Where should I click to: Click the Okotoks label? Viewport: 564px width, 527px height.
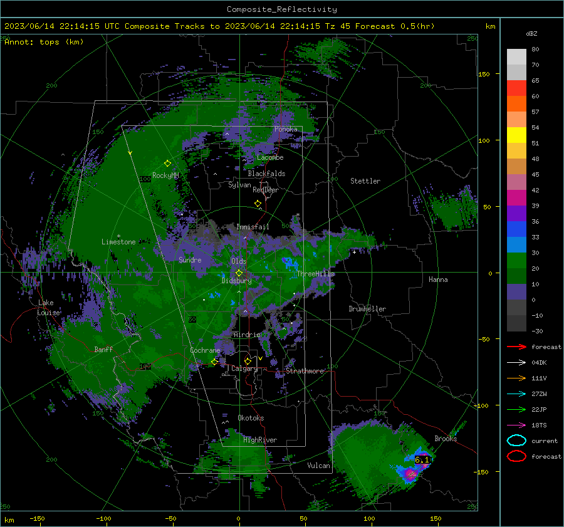(251, 418)
